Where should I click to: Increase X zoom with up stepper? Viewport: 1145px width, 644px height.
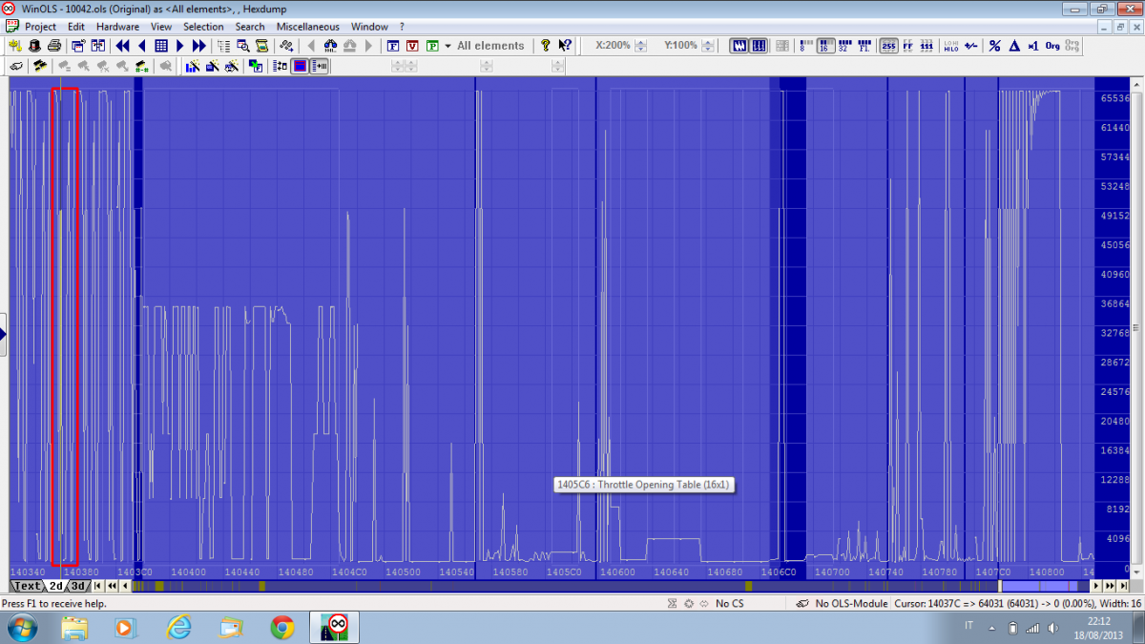(x=641, y=41)
